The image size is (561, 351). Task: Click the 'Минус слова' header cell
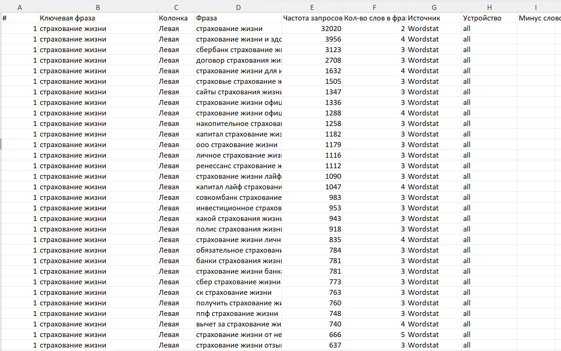(539, 18)
